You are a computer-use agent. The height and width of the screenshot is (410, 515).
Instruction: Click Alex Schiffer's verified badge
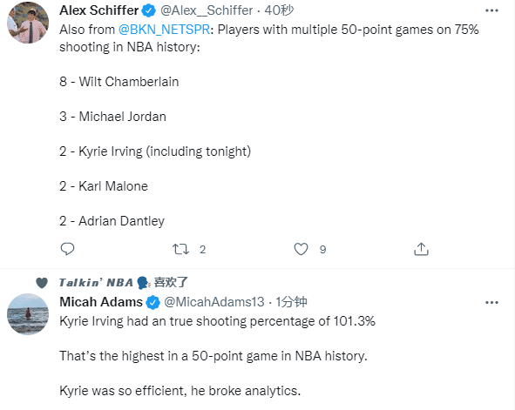coord(149,10)
